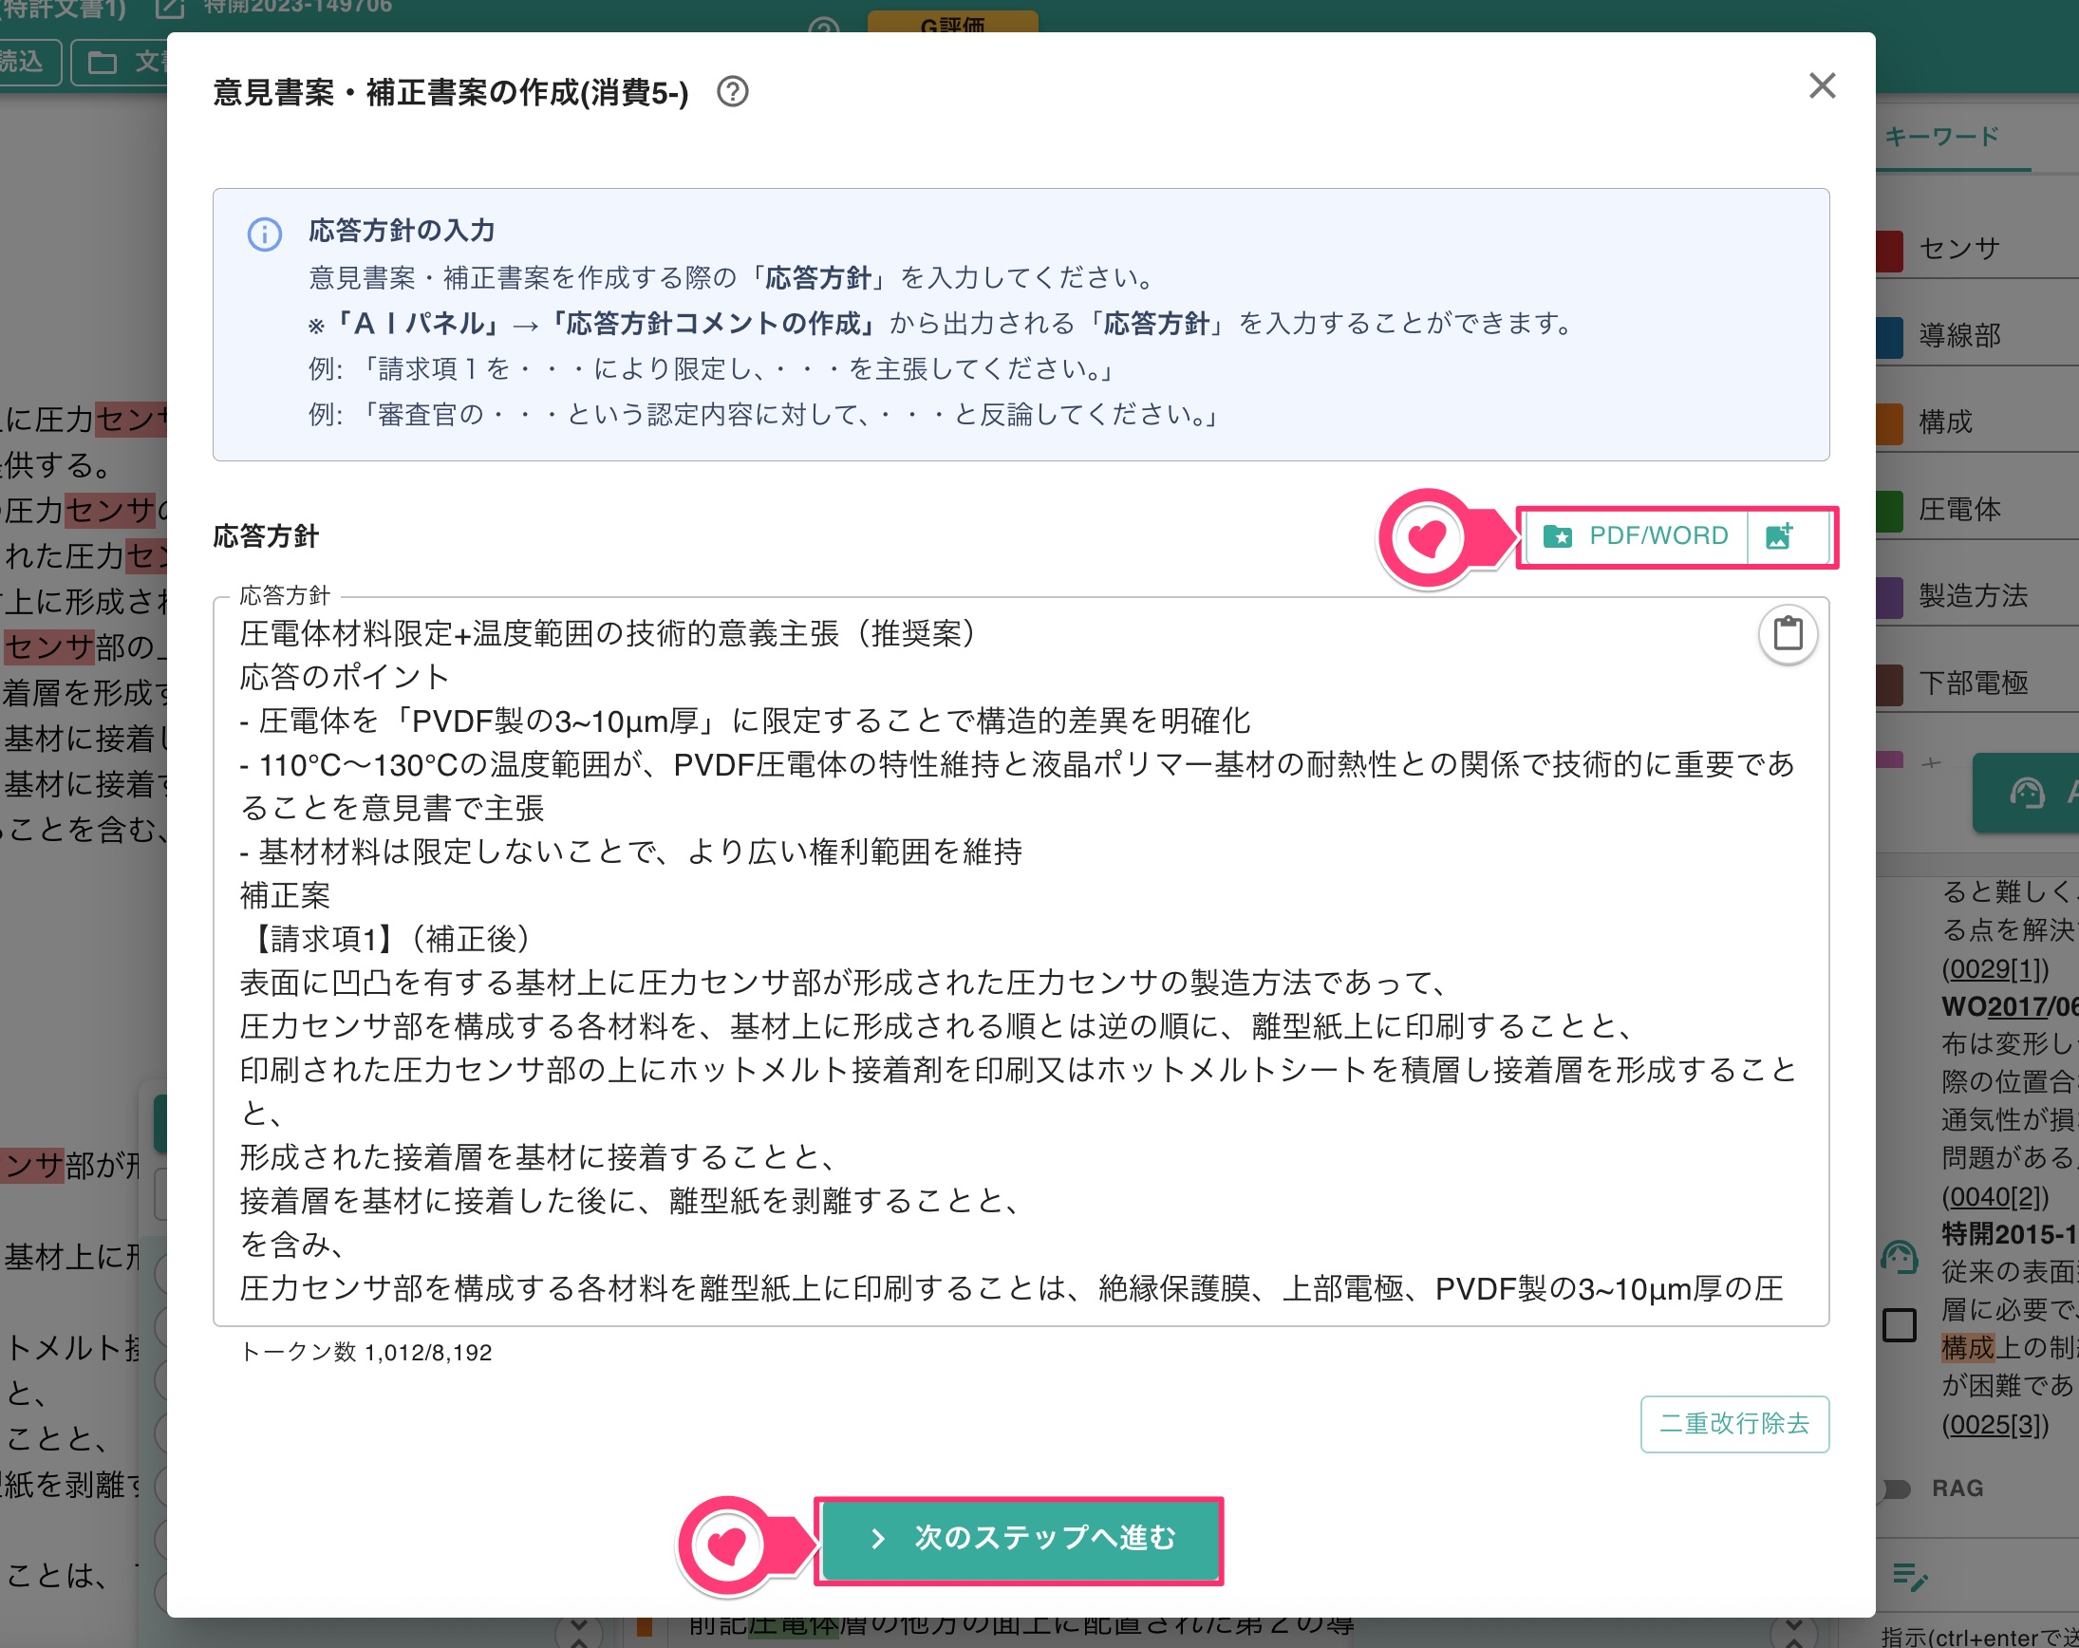
Task: Toggle the RAG switch
Action: pyautogui.click(x=1896, y=1489)
